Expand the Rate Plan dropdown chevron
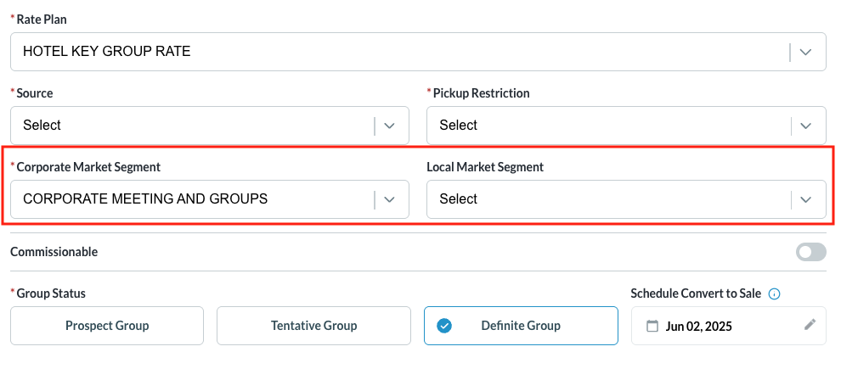The image size is (841, 380). point(806,52)
